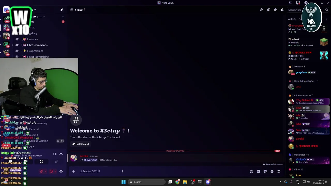Open the suggestions channel

39,51
